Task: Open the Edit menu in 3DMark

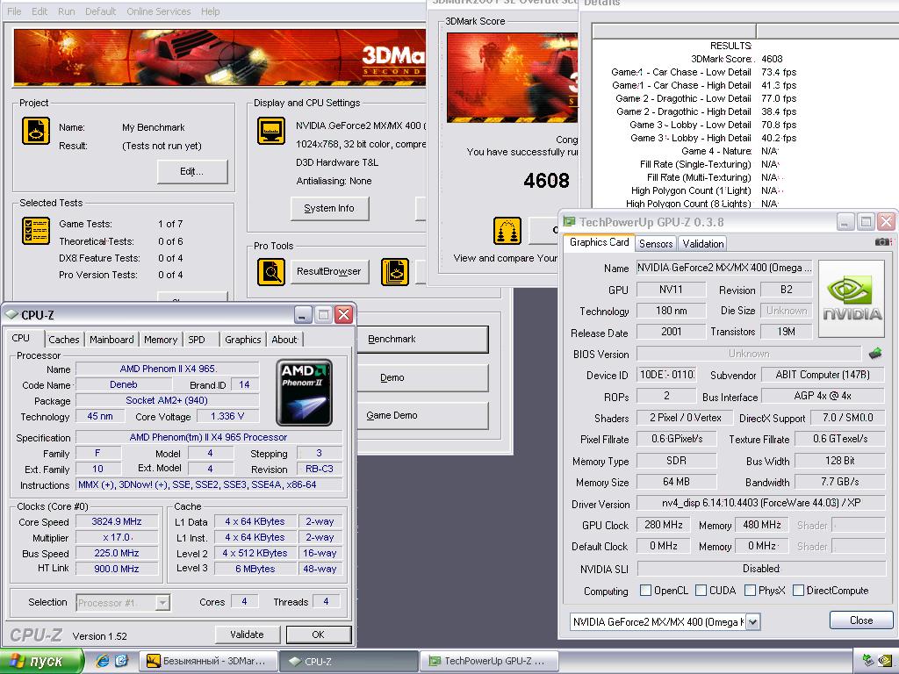Action: pyautogui.click(x=40, y=11)
